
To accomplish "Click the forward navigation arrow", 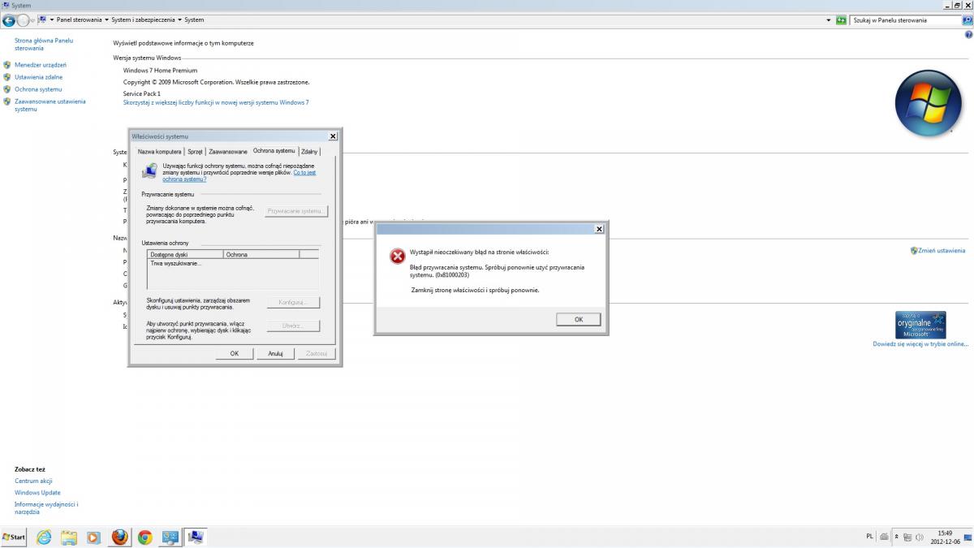I will (23, 20).
